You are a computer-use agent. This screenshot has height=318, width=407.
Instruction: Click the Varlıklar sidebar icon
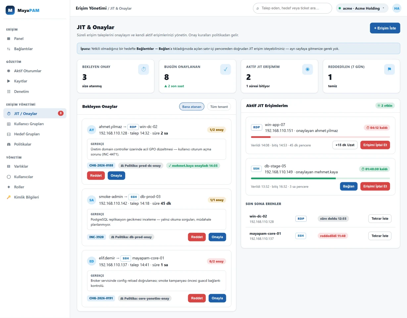[x=9, y=166]
